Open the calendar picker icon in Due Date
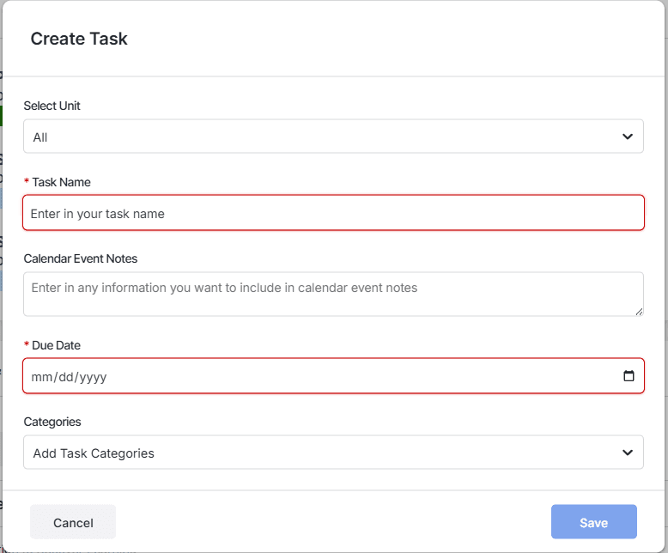668x553 pixels. [x=629, y=376]
